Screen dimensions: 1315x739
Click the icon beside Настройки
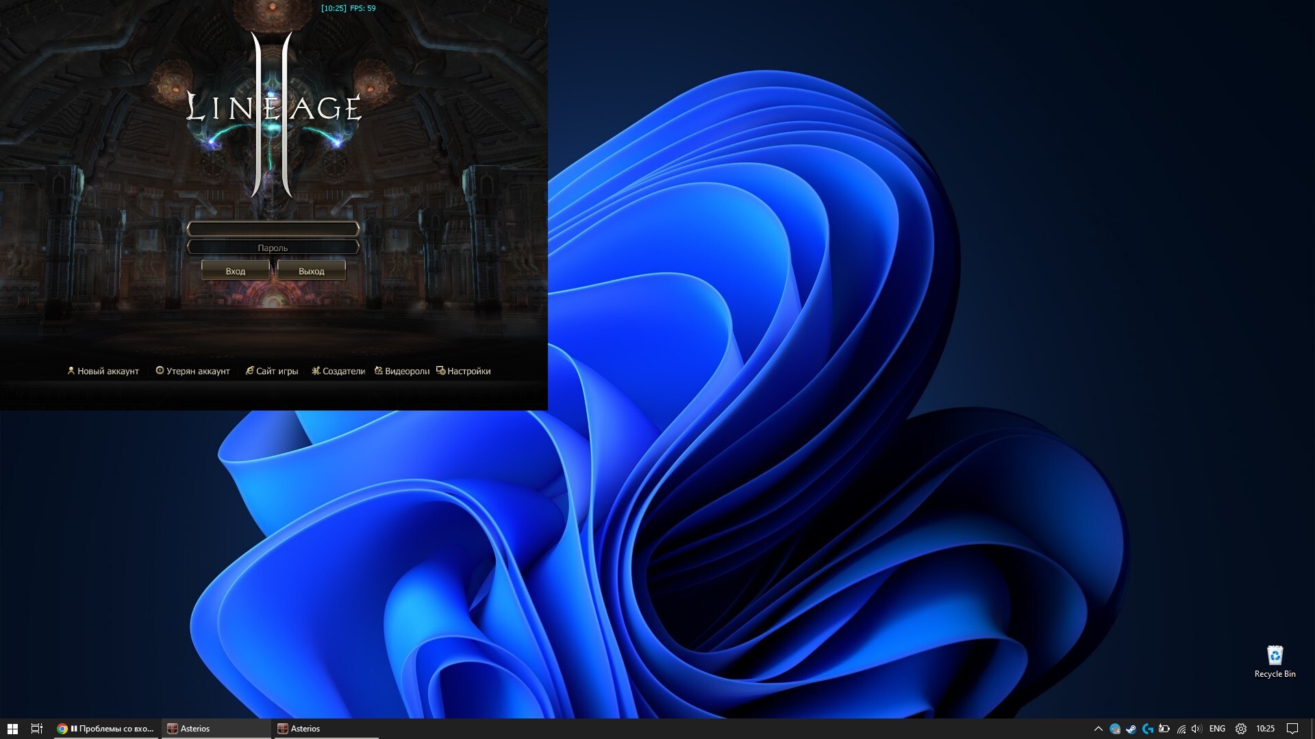440,370
